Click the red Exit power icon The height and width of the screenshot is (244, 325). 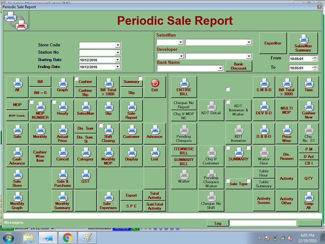click(155, 84)
